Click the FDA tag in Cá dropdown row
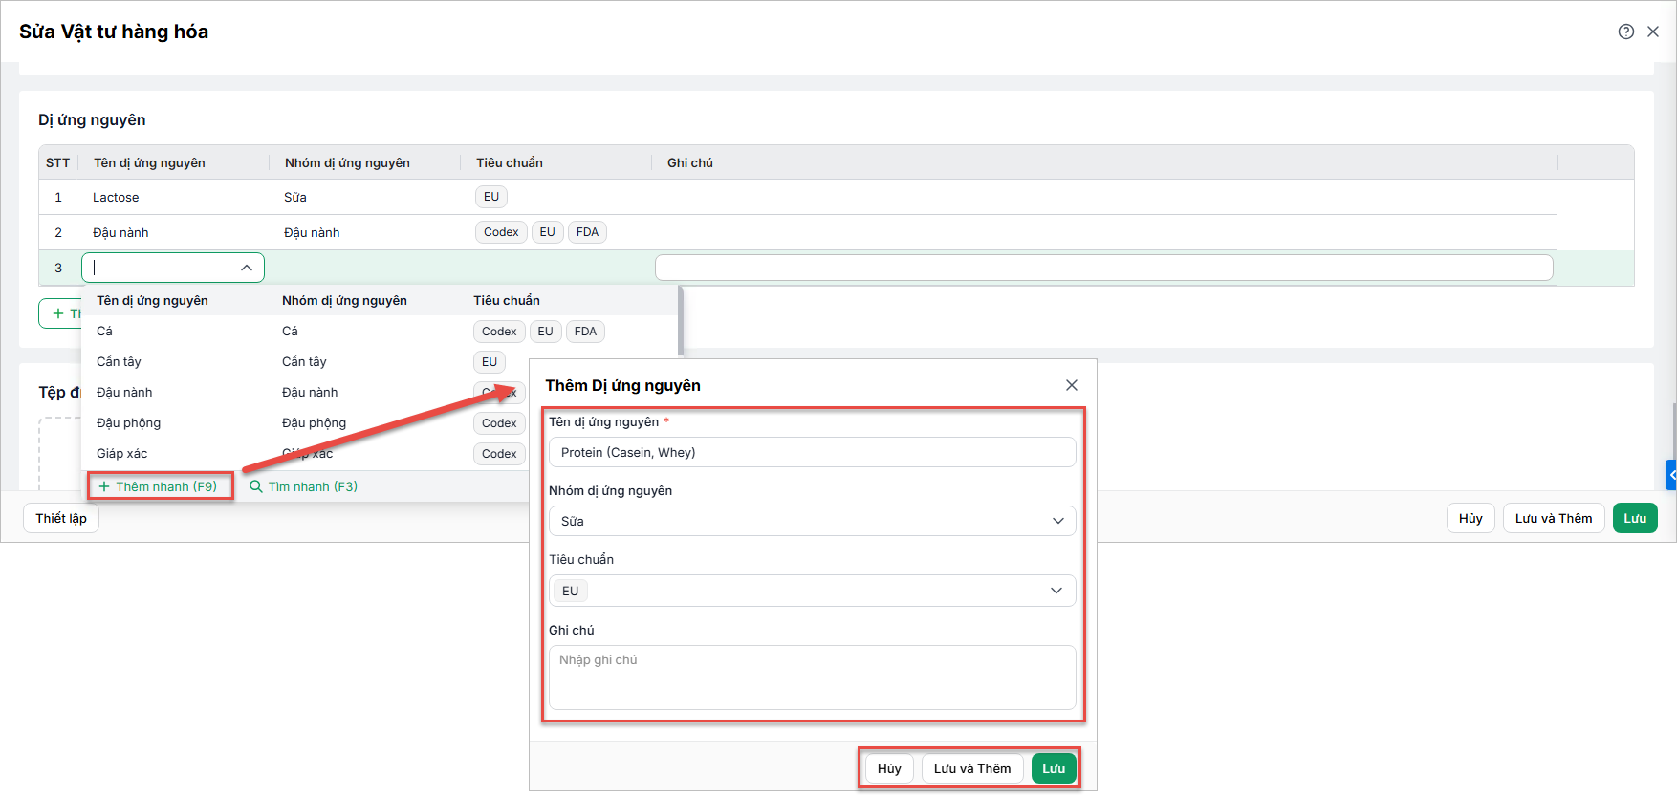Image resolution: width=1677 pixels, height=796 pixels. click(x=585, y=332)
